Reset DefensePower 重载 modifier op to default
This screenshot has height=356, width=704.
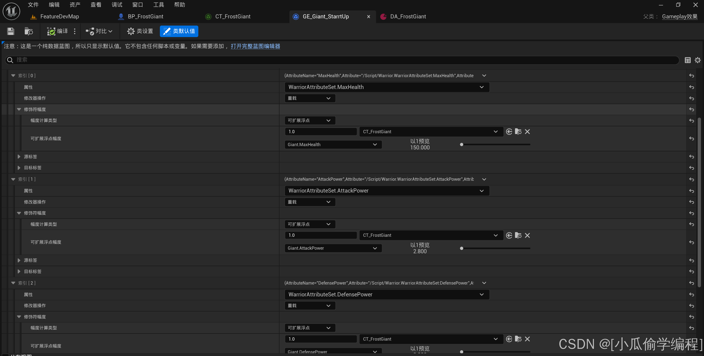coord(691,306)
